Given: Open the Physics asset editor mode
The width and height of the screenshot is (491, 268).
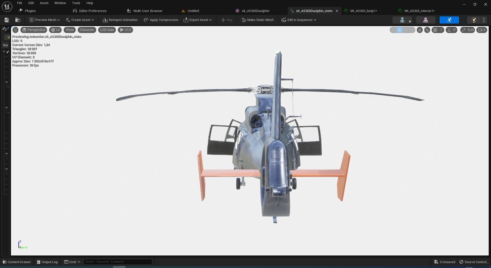Looking at the screenshot, I should [x=474, y=20].
